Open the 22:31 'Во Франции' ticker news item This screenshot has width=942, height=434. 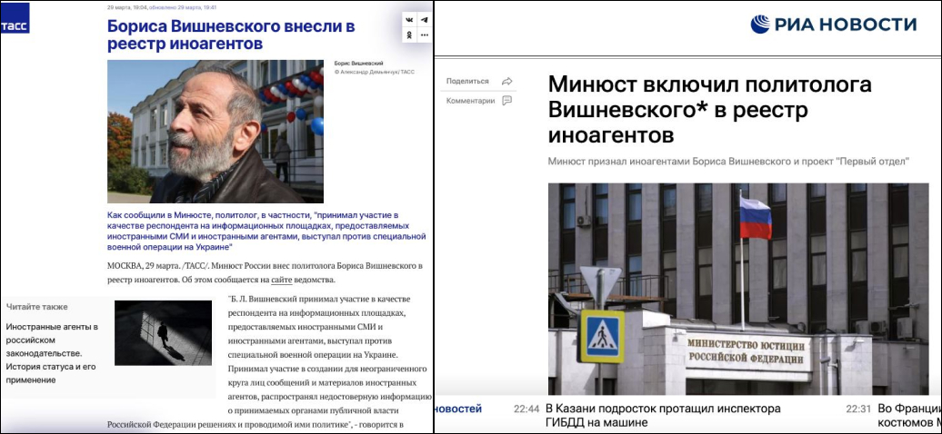(x=909, y=415)
